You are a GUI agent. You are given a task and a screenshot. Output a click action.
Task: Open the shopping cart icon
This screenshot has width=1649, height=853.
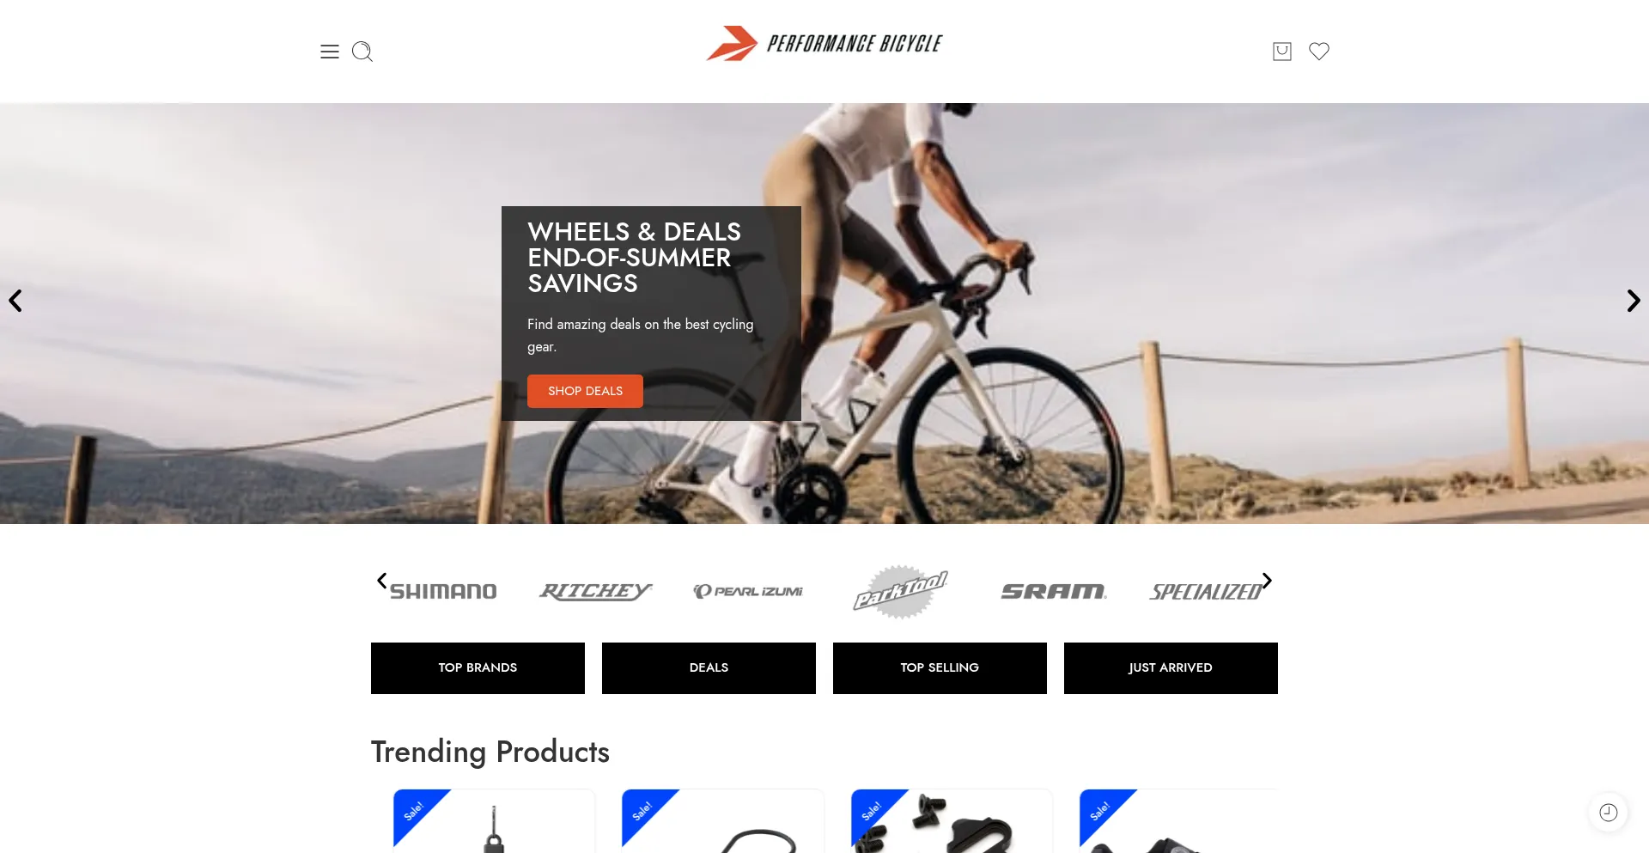[x=1282, y=52]
